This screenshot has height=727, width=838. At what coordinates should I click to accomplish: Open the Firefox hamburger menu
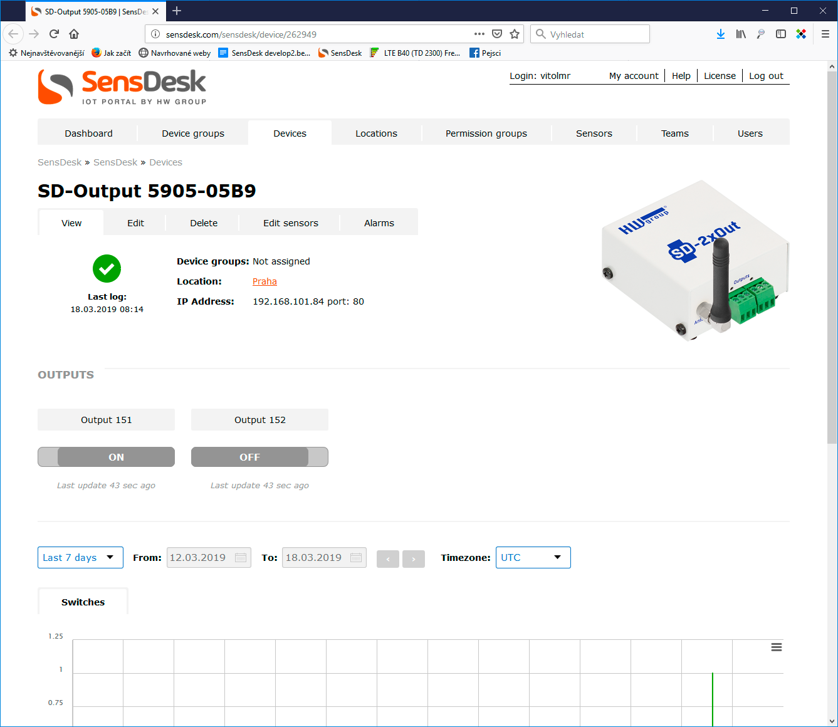point(825,34)
